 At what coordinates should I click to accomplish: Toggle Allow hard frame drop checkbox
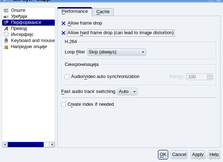click(64, 33)
